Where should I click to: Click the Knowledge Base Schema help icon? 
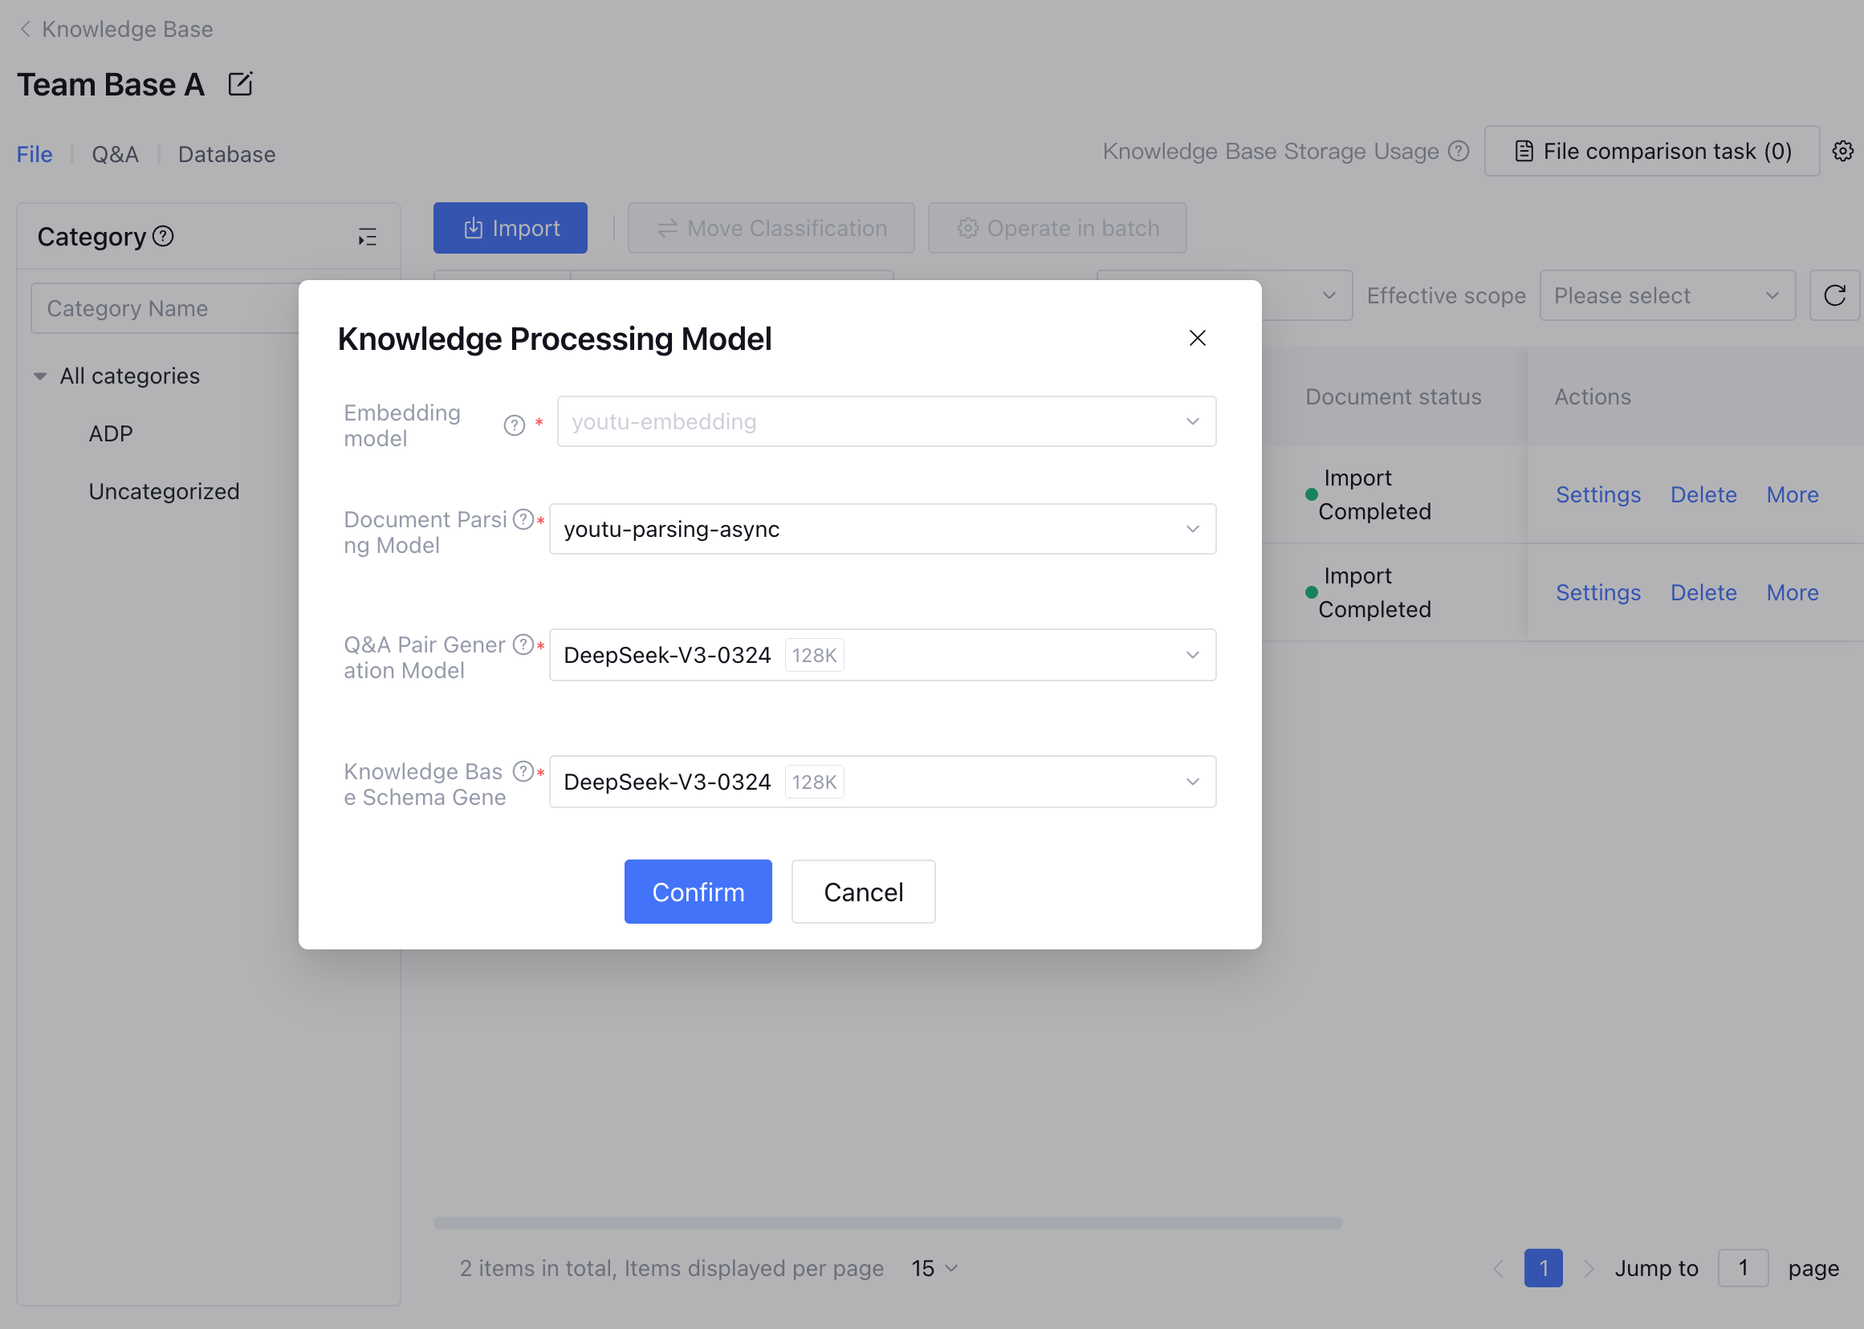523,772
